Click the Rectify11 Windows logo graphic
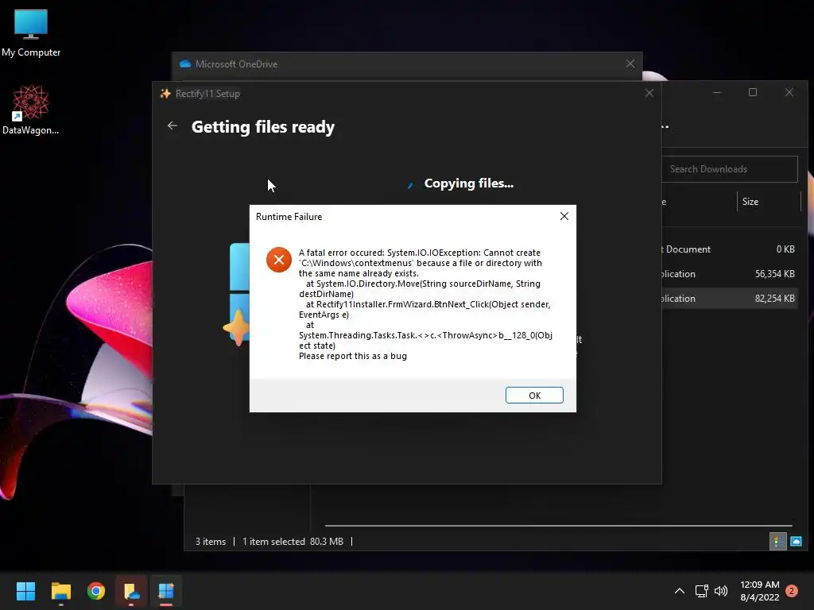814x610 pixels. click(x=239, y=294)
